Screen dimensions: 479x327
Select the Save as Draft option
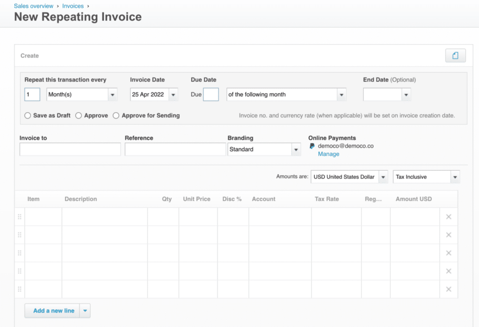pyautogui.click(x=28, y=115)
